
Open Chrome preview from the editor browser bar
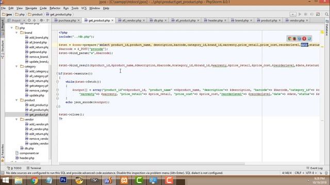pyautogui.click(x=290, y=39)
